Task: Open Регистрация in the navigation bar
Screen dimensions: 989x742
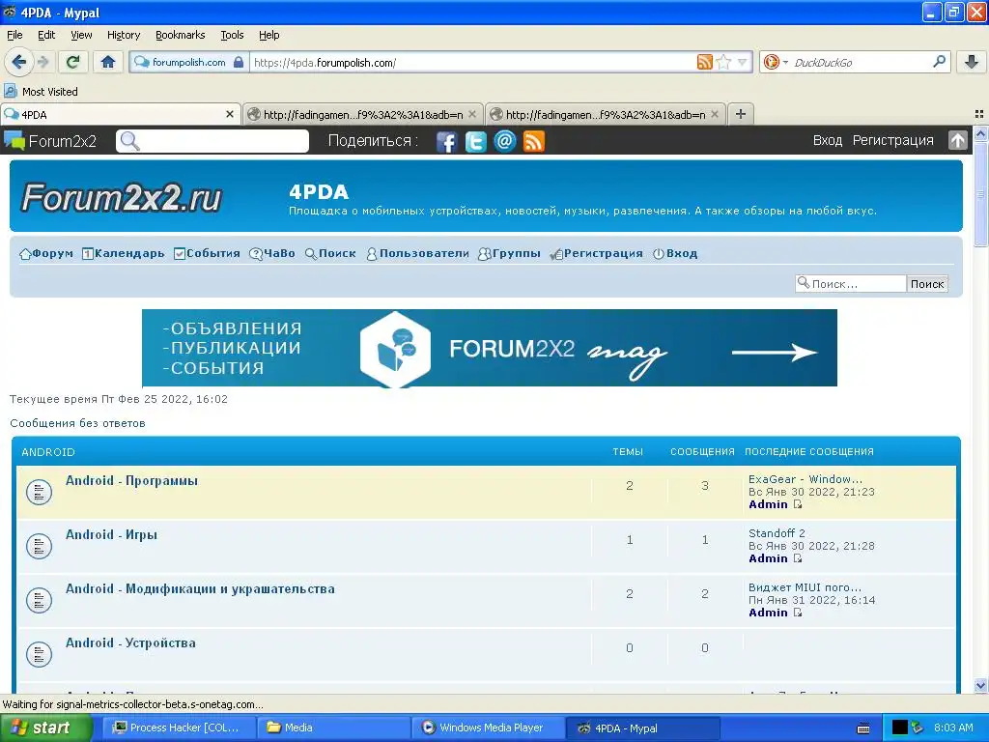Action: coord(596,254)
